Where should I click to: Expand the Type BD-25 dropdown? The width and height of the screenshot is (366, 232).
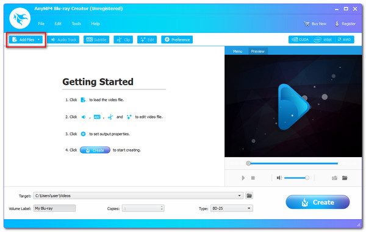[249, 208]
